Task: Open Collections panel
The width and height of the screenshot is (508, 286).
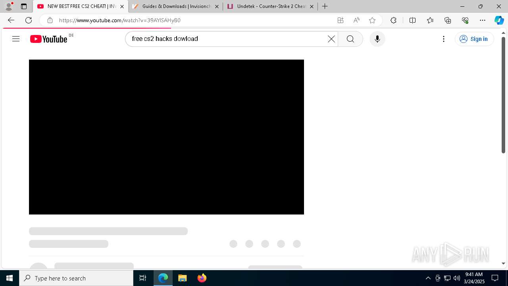Action: (448, 20)
